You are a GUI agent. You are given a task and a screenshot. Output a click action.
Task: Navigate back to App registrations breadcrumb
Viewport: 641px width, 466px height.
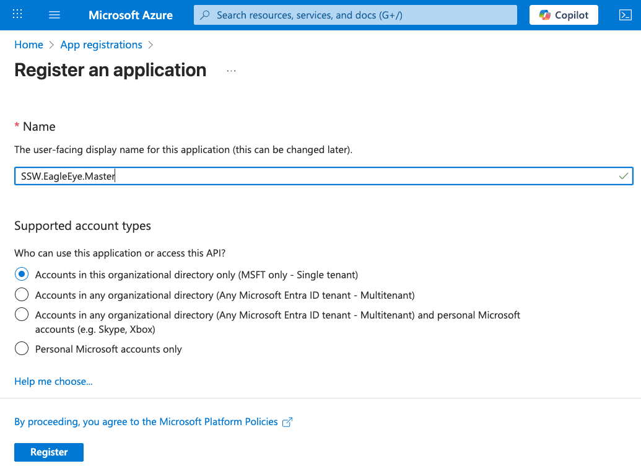click(101, 45)
